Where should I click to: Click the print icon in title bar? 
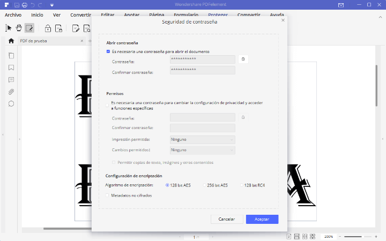pos(24,5)
